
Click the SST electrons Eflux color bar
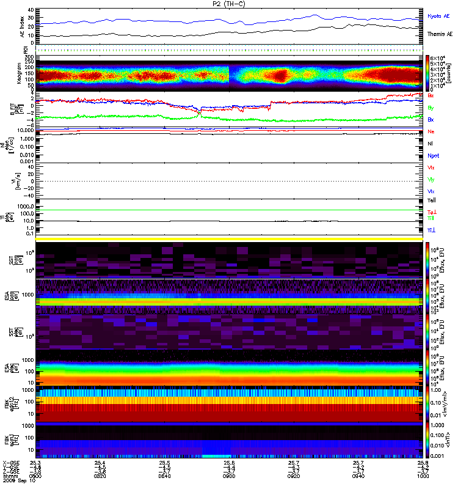pyautogui.click(x=427, y=332)
